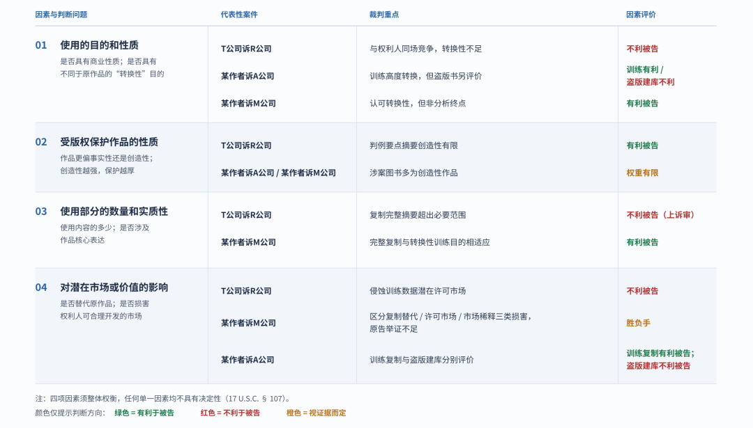Select T公司诉R公司 in the 使用的目的和性质 row
This screenshot has height=428, width=753.
[246, 49]
